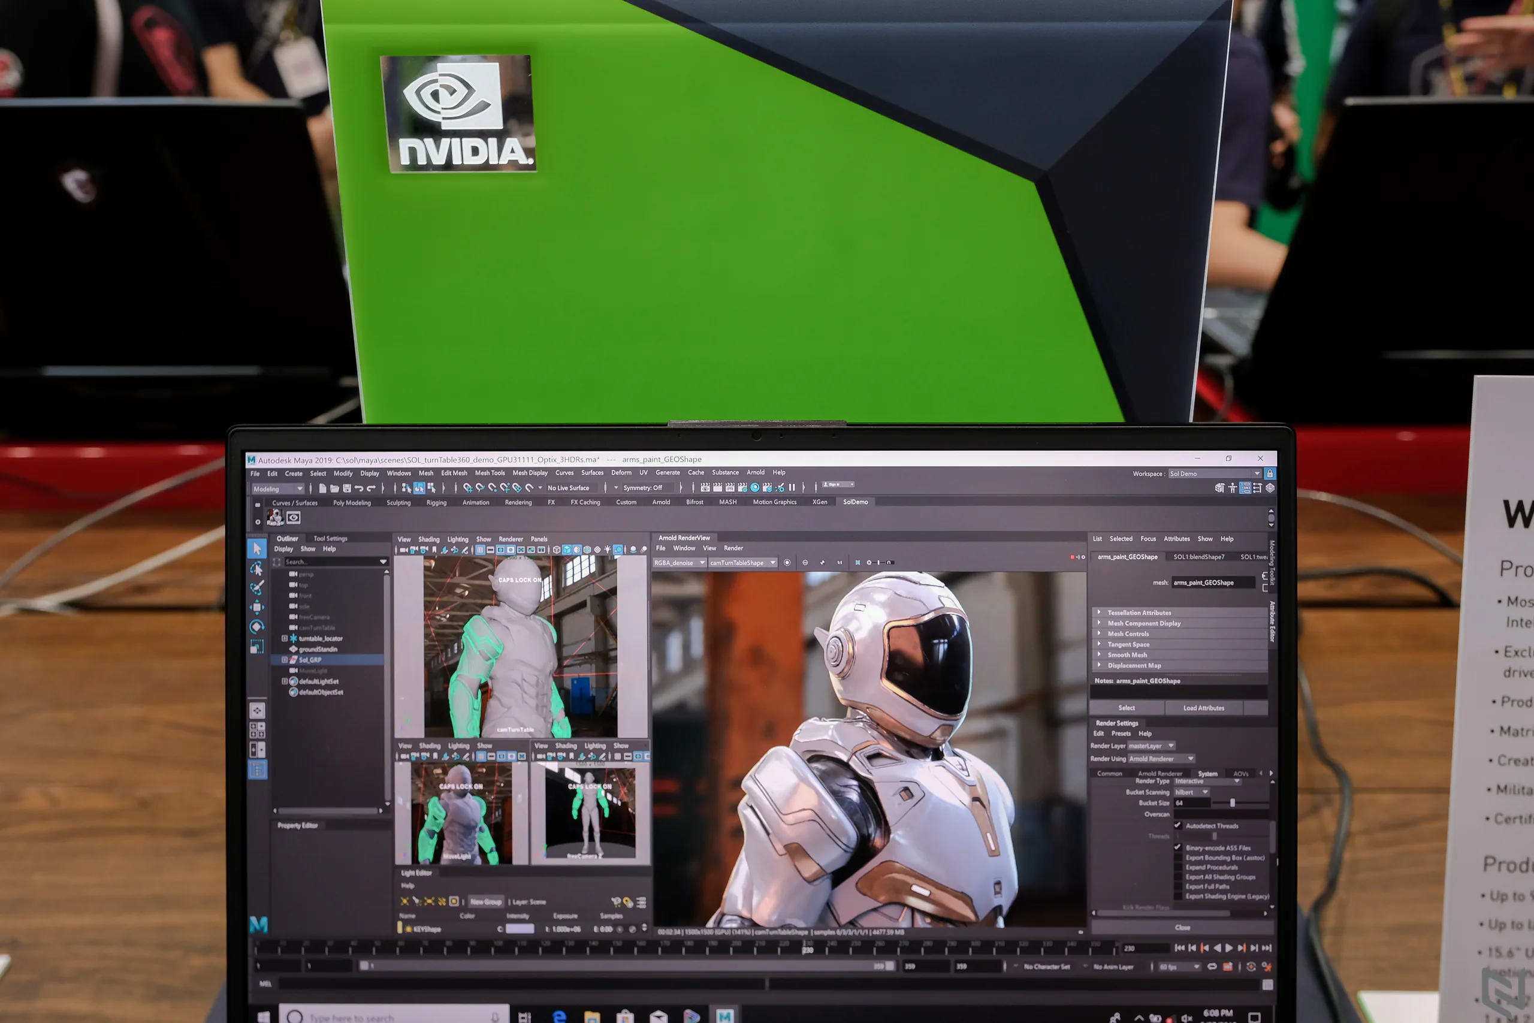Adjust the Bucket Size slider

[x=1233, y=803]
